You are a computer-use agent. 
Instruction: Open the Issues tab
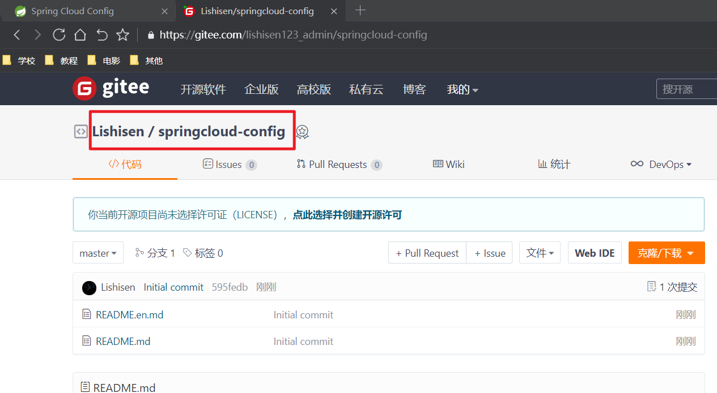(x=230, y=165)
